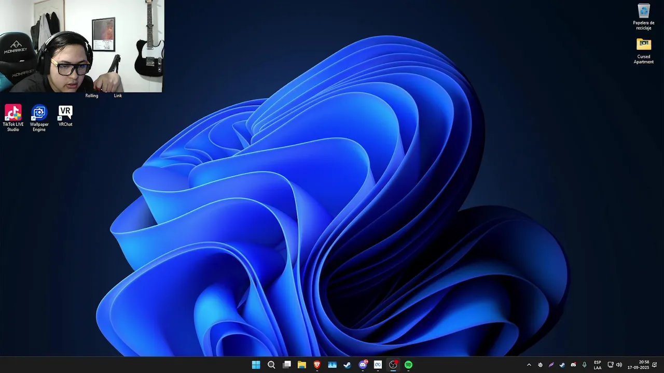This screenshot has width=664, height=373.
Task: Open the ESP LAA language switcher
Action: [x=598, y=365]
